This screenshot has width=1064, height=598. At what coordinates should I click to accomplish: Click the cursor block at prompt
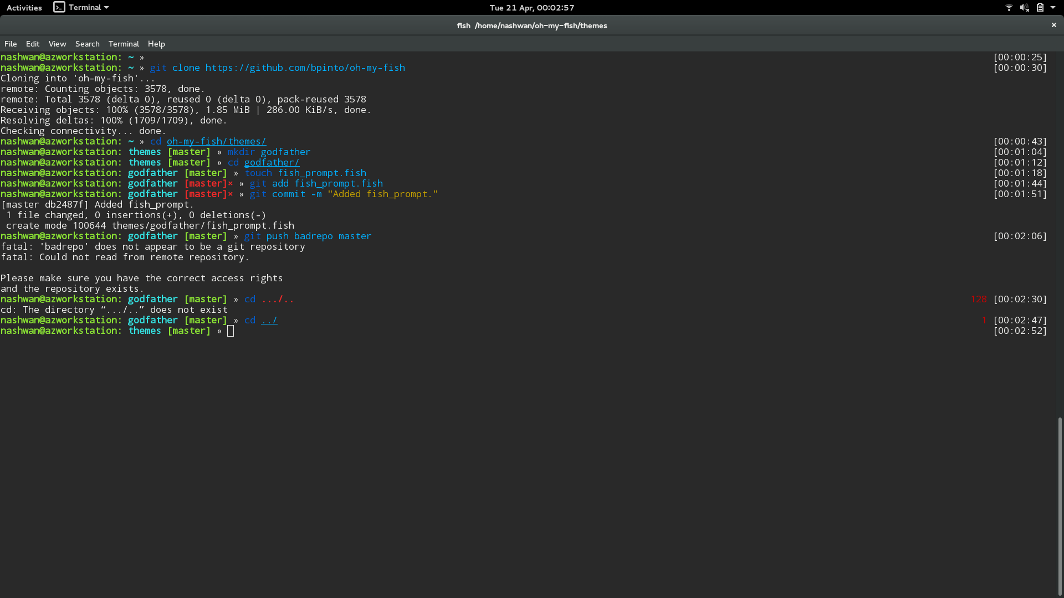(231, 331)
